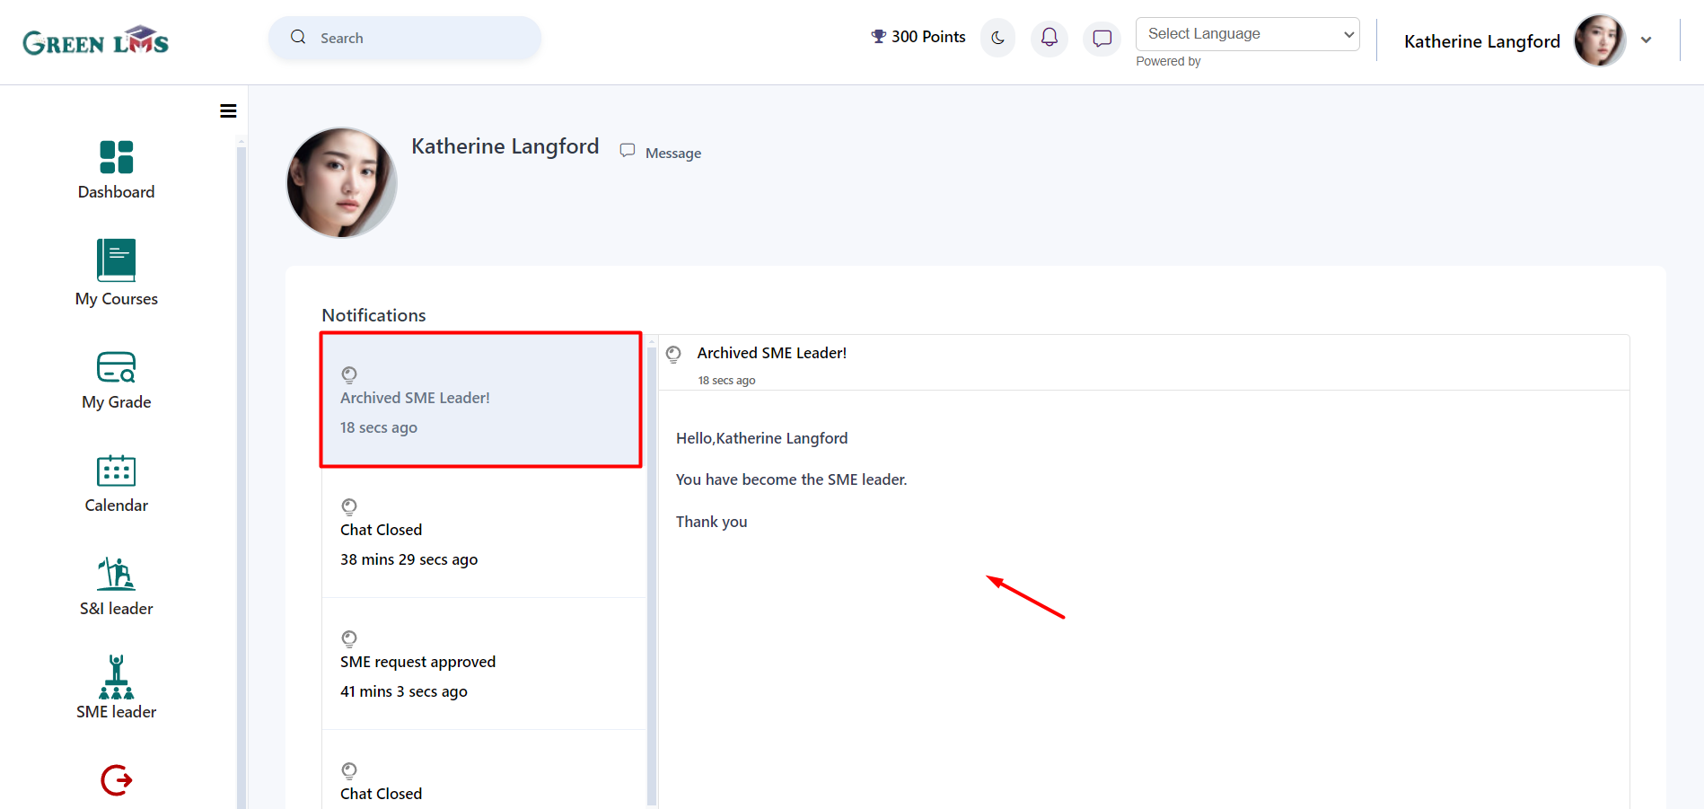This screenshot has width=1704, height=809.
Task: Select Archived SME Leader notification
Action: click(481, 400)
